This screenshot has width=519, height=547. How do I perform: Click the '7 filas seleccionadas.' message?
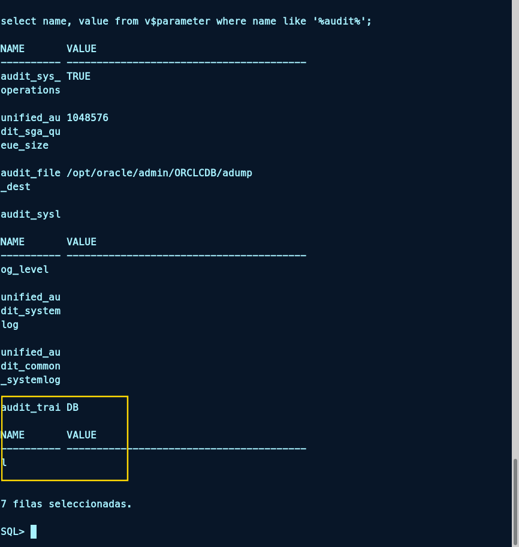(x=66, y=504)
